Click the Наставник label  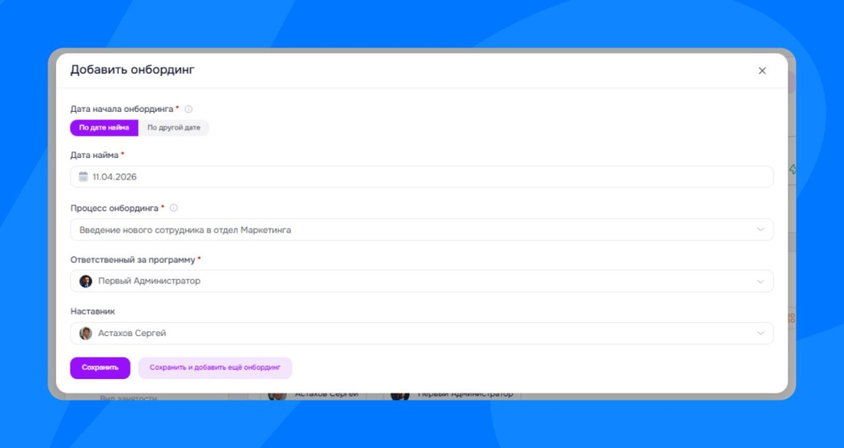coord(92,311)
